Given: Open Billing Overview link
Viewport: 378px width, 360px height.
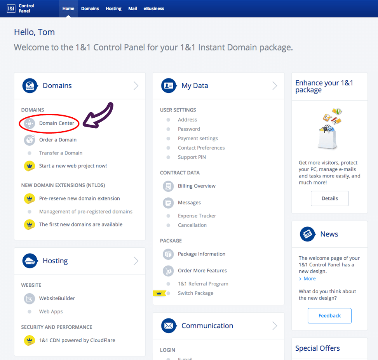Looking at the screenshot, I should pos(197,186).
